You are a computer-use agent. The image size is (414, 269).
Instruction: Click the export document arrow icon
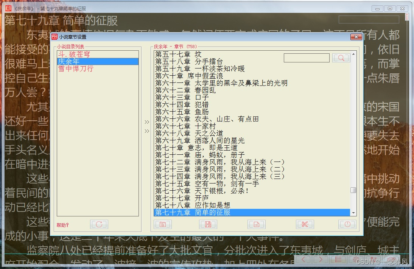(256, 224)
